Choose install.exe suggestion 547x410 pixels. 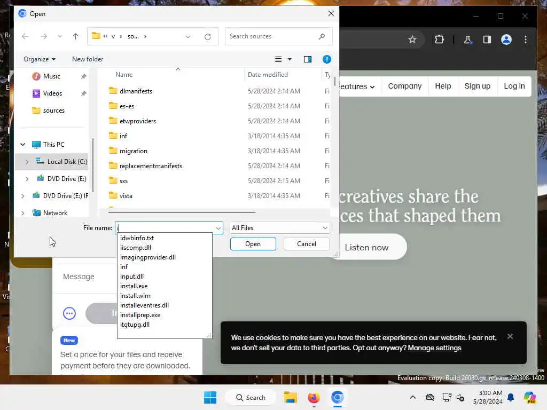tap(134, 286)
